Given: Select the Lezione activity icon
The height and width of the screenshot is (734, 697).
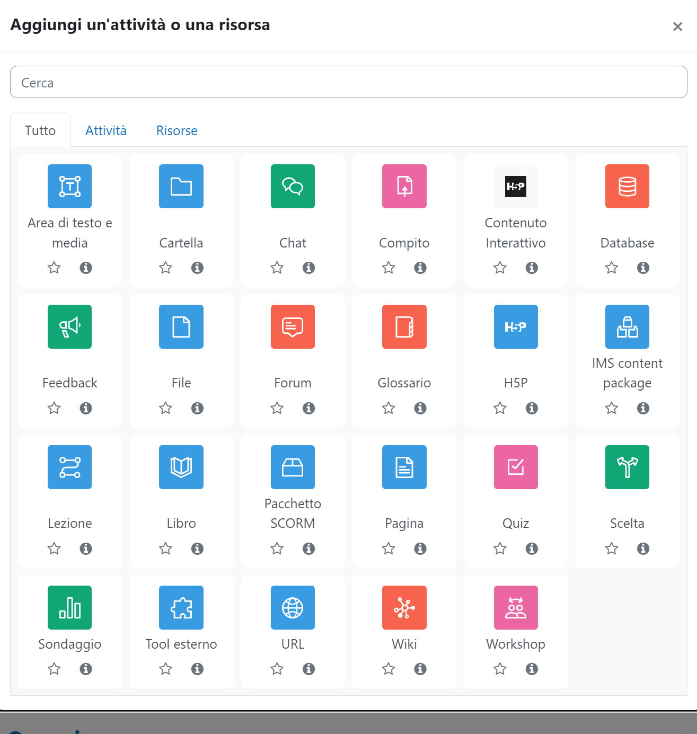Looking at the screenshot, I should pos(69,467).
